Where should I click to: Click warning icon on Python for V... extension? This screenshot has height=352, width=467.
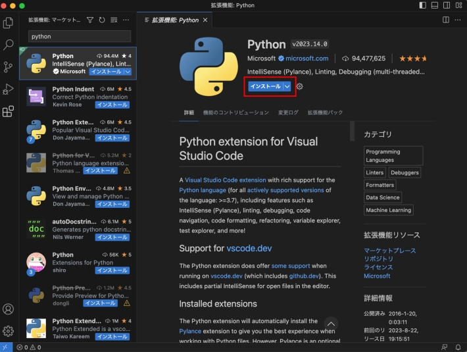(126, 170)
